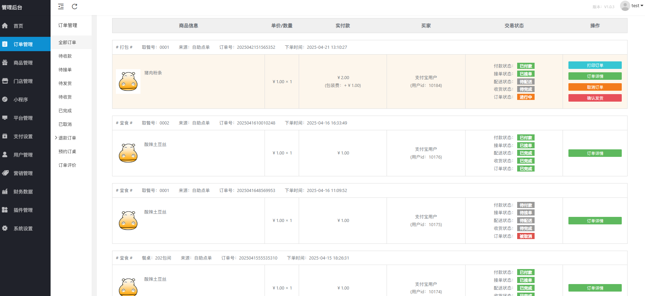Click the product thumbnail in order 2025041648569953
This screenshot has width=645, height=296.
click(128, 221)
